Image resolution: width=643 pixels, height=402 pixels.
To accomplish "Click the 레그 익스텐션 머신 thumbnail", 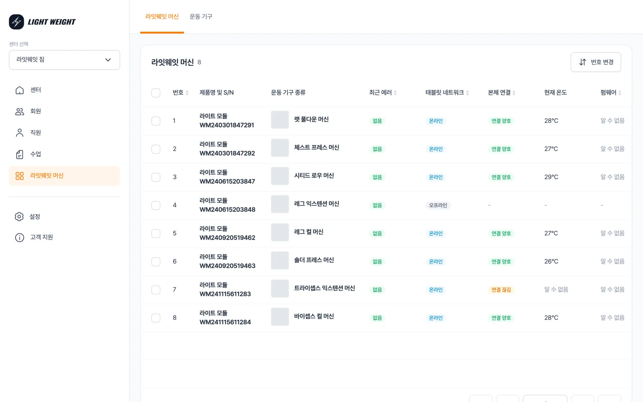I will pos(280,204).
